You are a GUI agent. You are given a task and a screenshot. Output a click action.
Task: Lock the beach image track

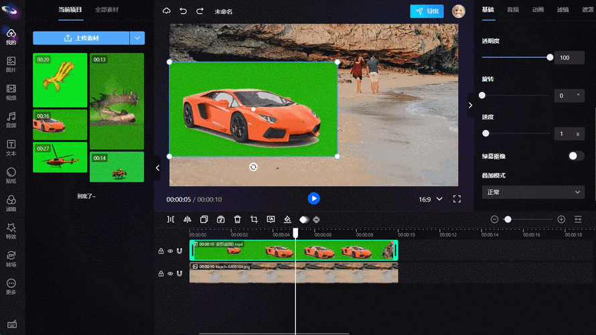pyautogui.click(x=161, y=273)
